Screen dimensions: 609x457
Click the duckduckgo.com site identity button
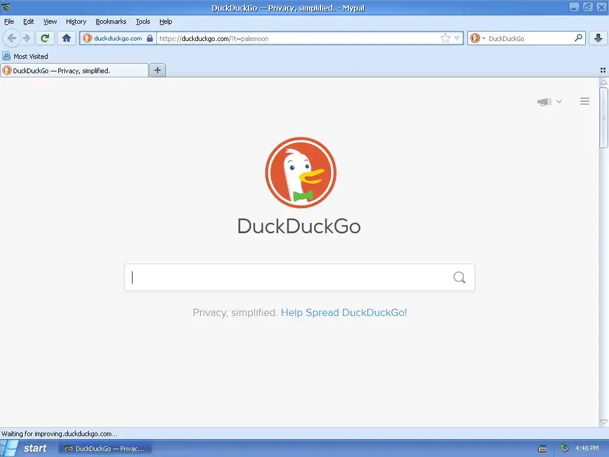point(118,38)
